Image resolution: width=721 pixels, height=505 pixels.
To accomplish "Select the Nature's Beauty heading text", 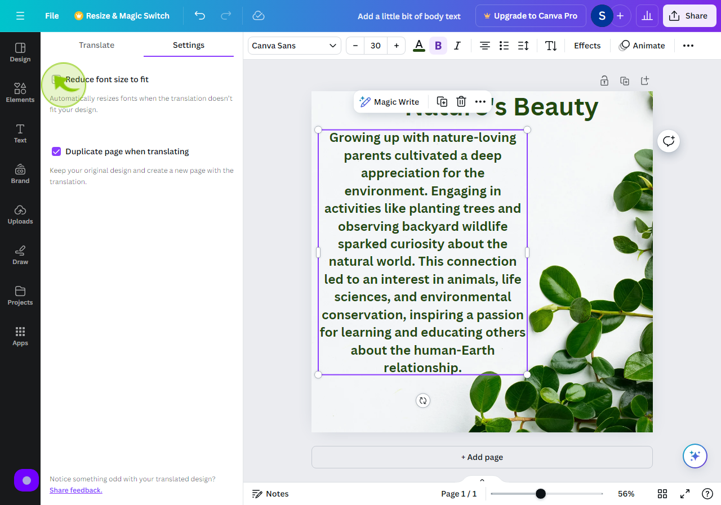I will (x=501, y=107).
